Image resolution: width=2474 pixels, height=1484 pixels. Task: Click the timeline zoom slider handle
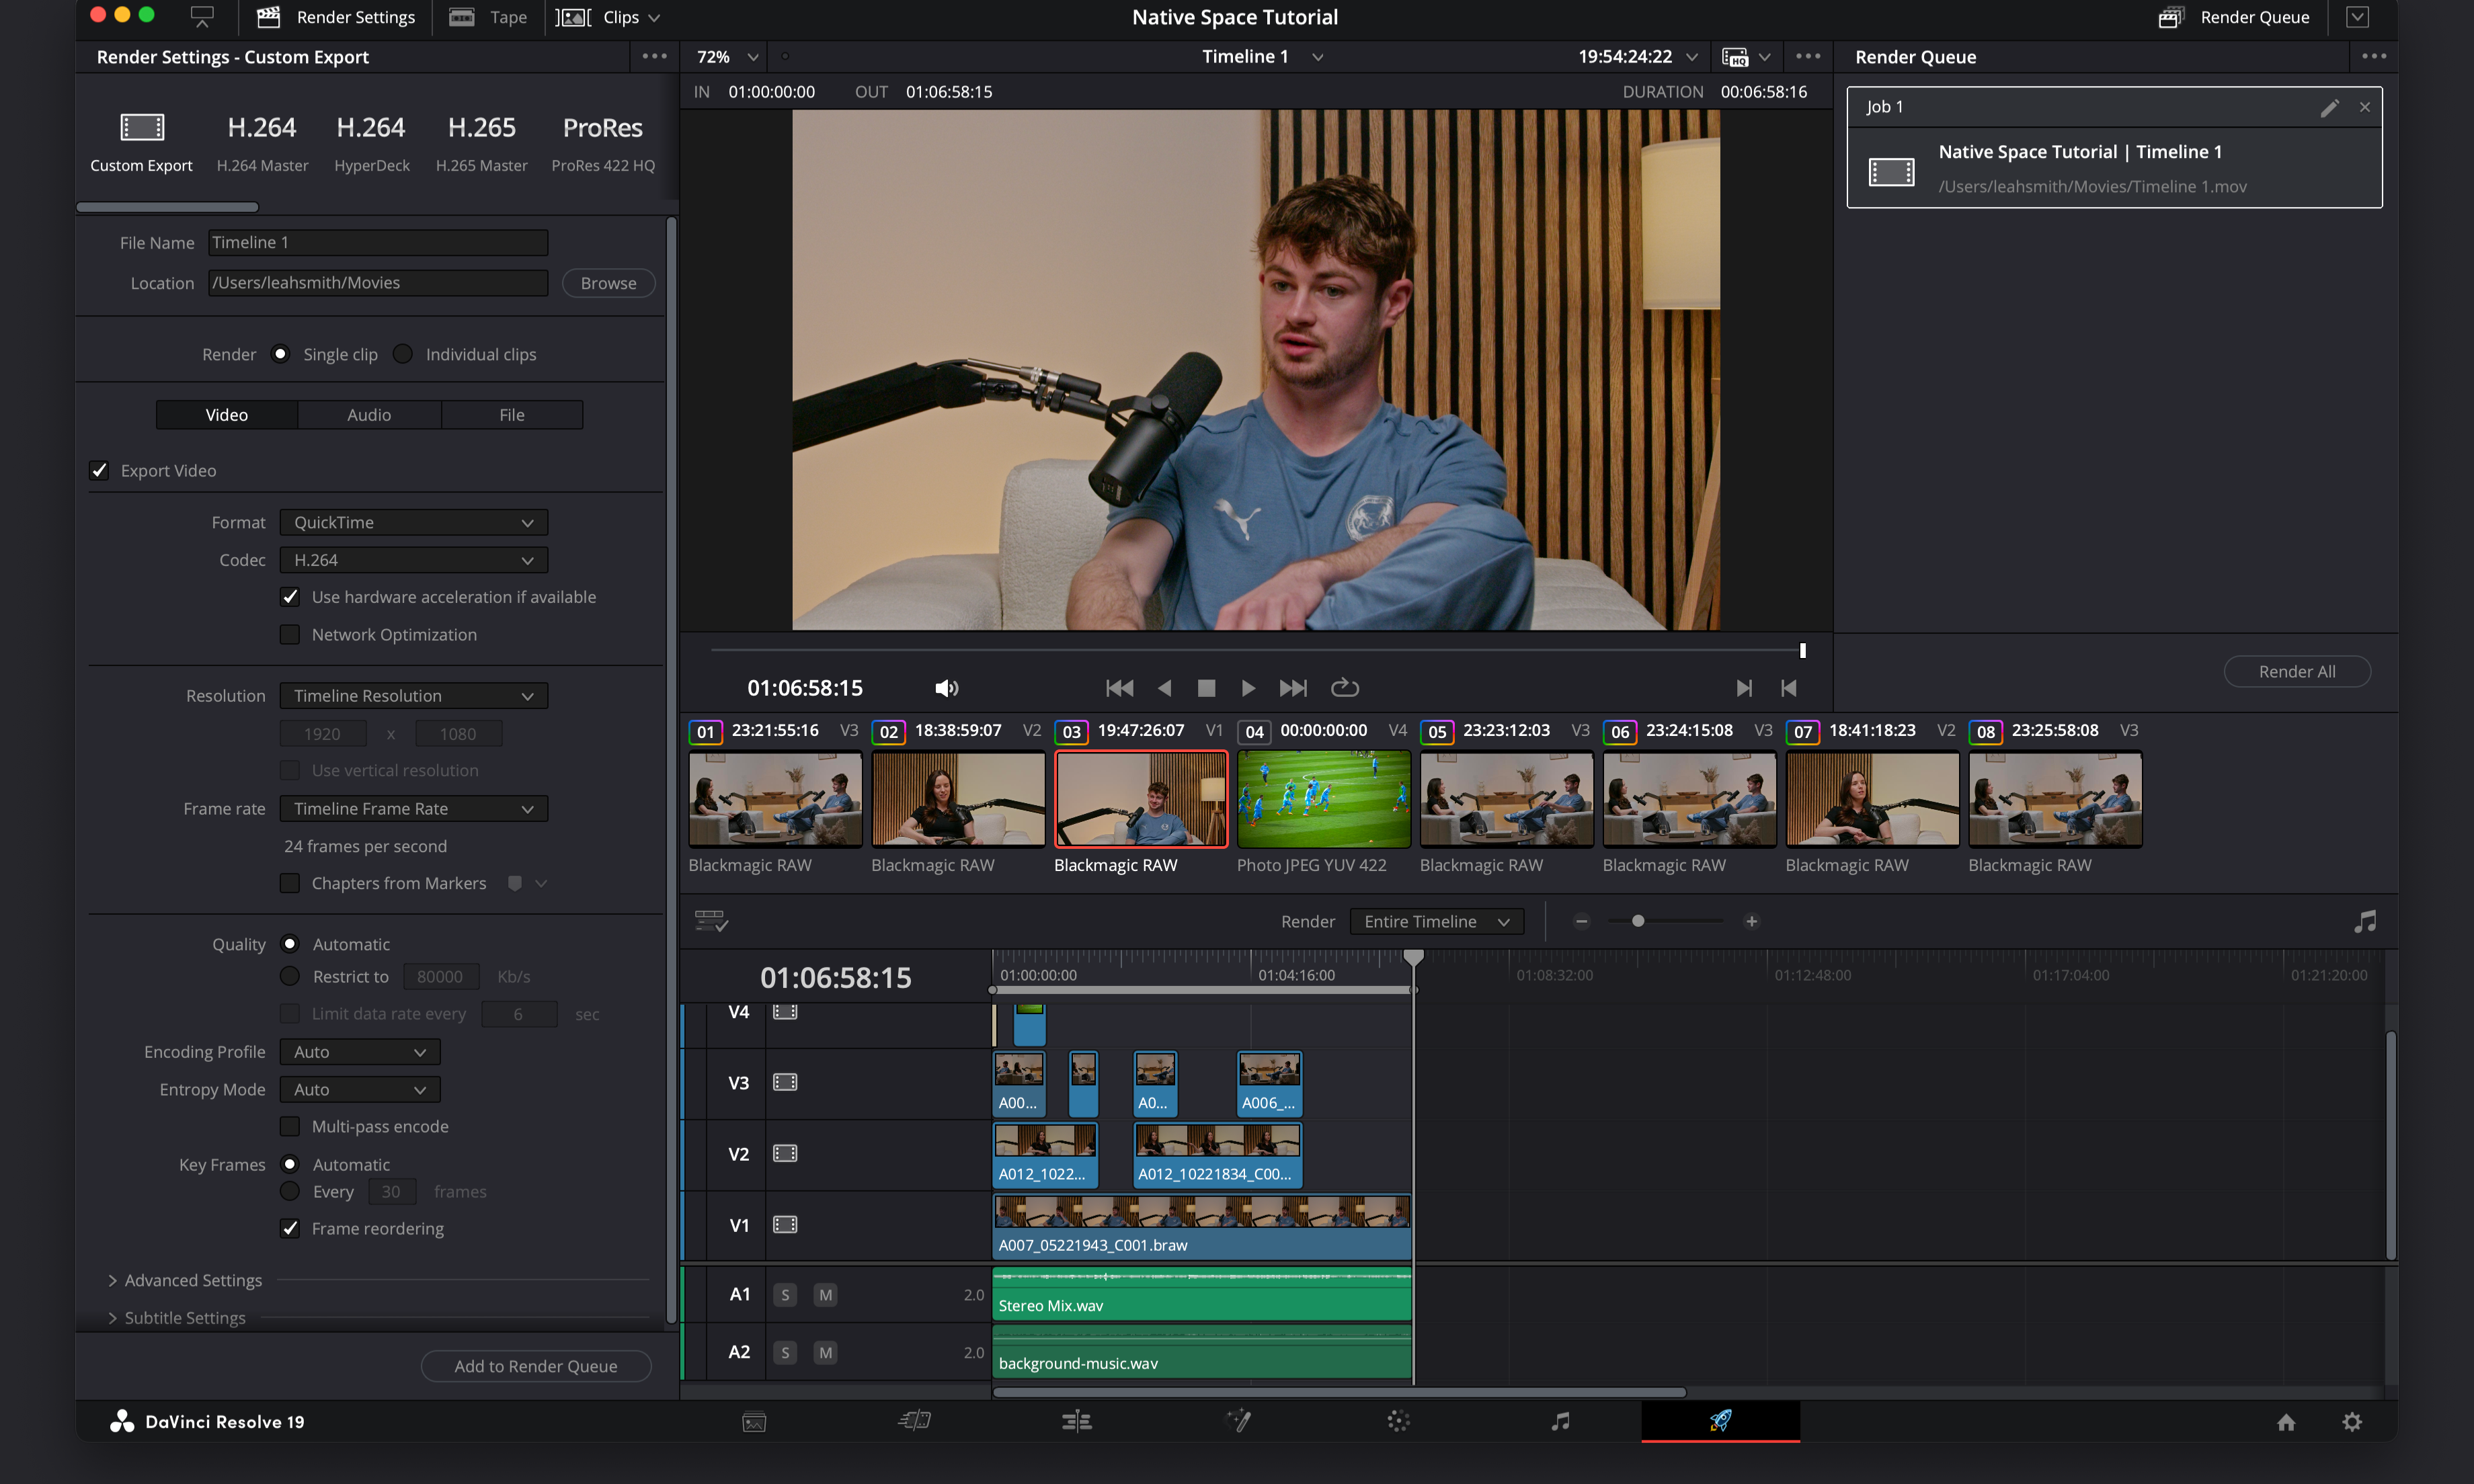coord(1638,921)
